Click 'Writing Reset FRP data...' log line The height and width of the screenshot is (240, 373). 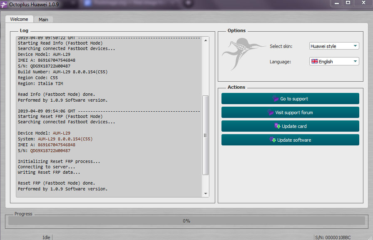[x=49, y=172]
